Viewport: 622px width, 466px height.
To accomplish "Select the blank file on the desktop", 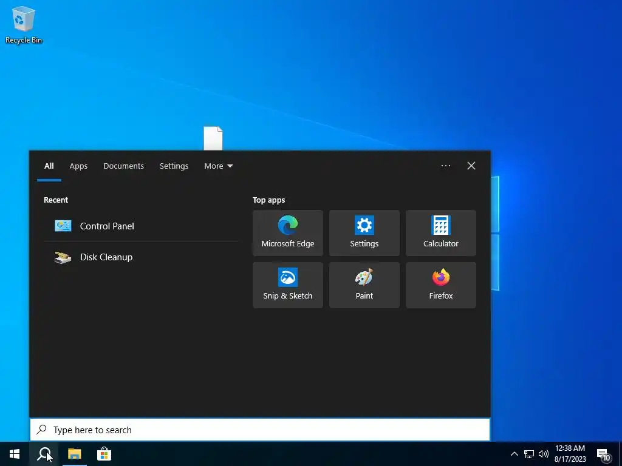I will tap(213, 138).
